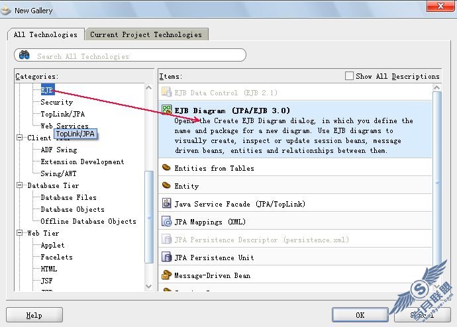Viewport: 457px width, 327px height.
Task: Select the JSF category
Action: [x=46, y=281]
